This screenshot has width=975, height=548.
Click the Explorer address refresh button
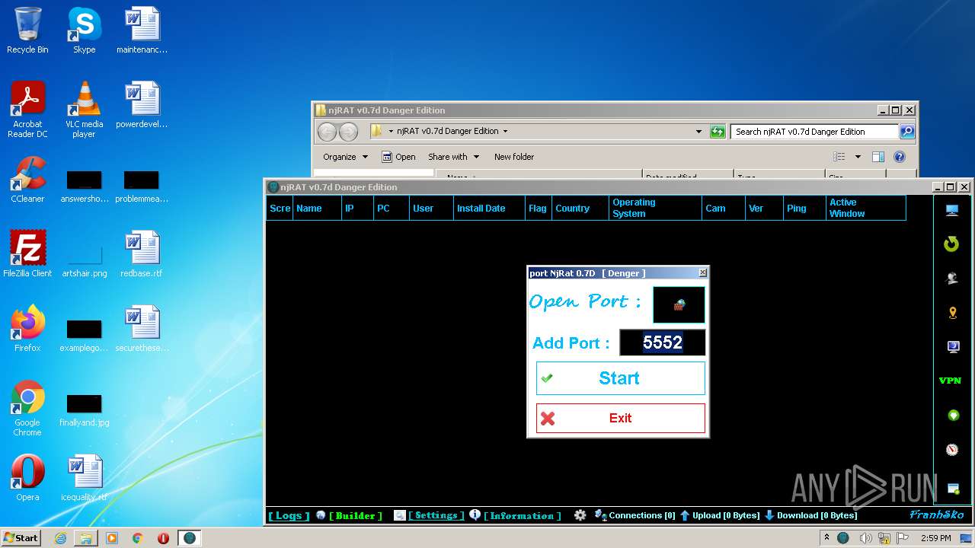pos(718,132)
